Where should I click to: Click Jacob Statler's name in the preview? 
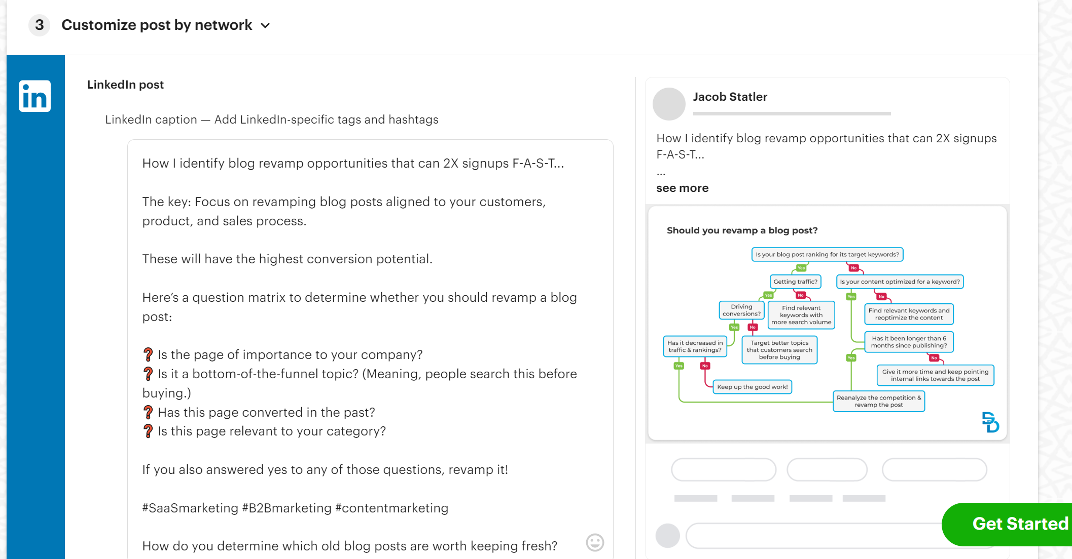coord(730,96)
